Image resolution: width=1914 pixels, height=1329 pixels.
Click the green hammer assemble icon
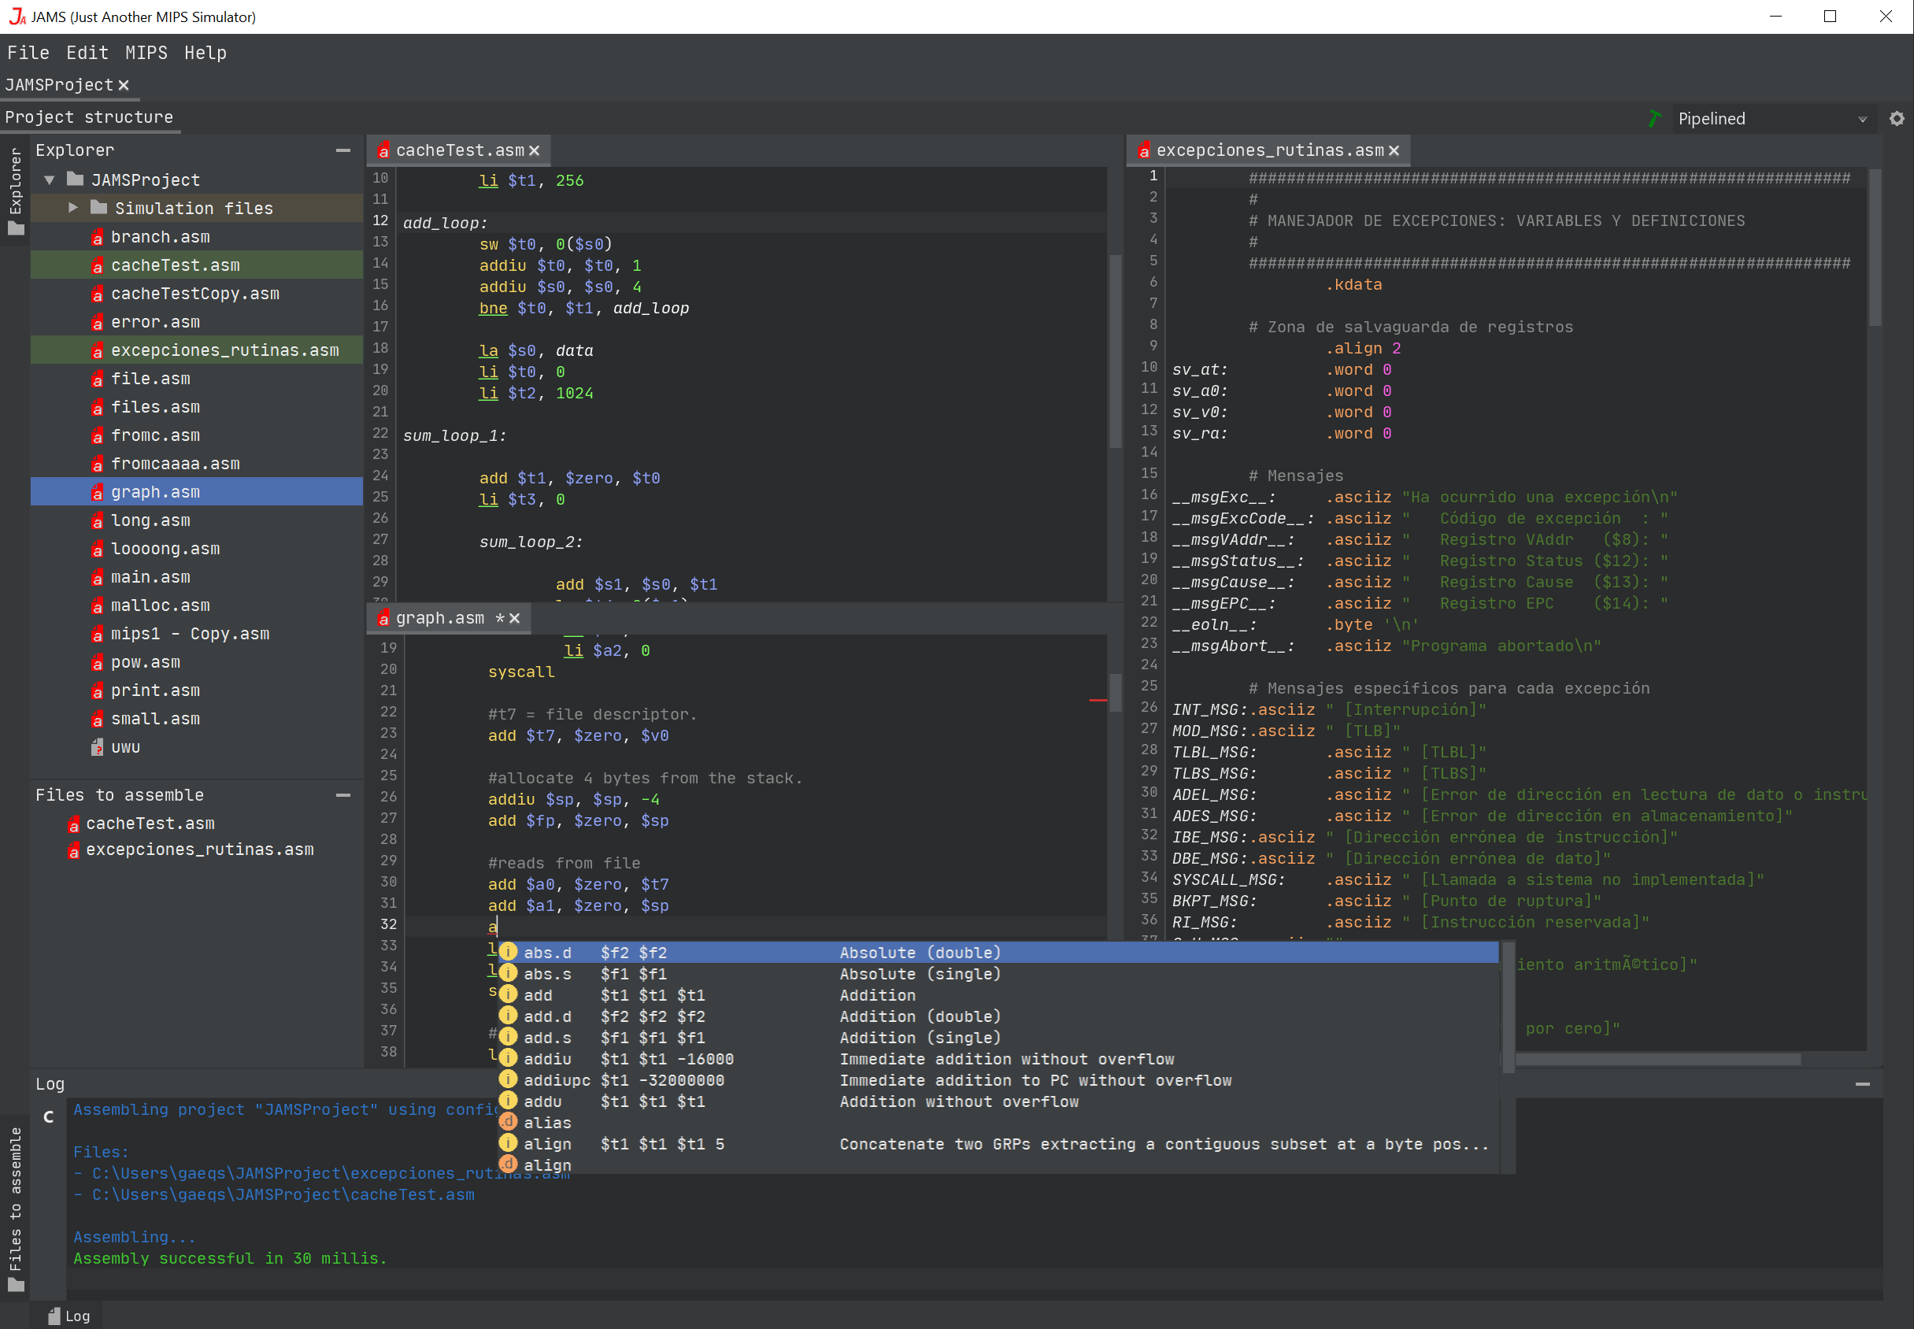tap(1654, 118)
